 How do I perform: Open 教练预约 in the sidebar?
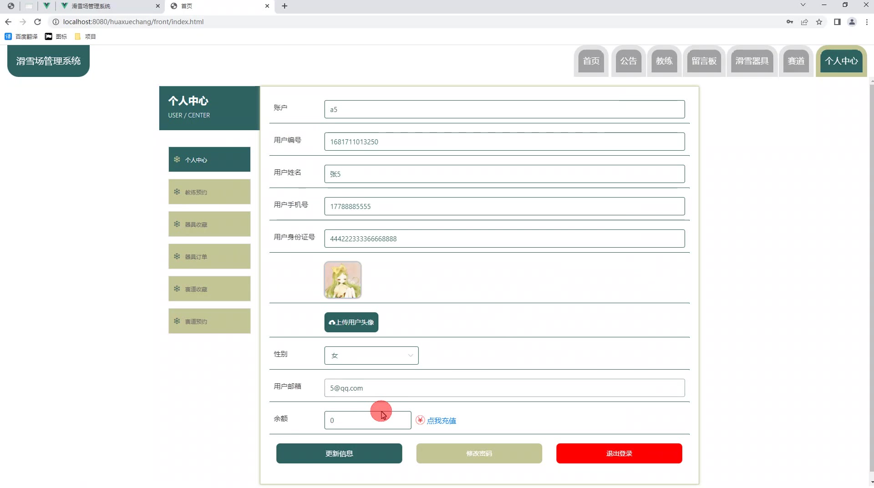click(x=209, y=192)
